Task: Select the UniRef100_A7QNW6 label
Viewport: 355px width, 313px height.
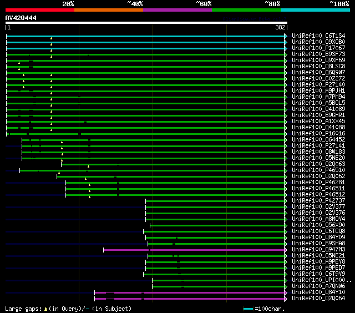Action: pos(318,286)
